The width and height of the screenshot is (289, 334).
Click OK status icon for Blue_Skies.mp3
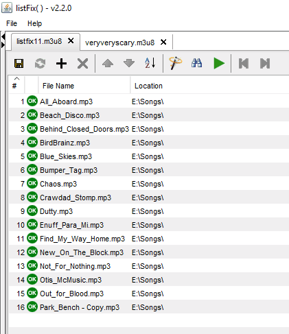pos(32,156)
